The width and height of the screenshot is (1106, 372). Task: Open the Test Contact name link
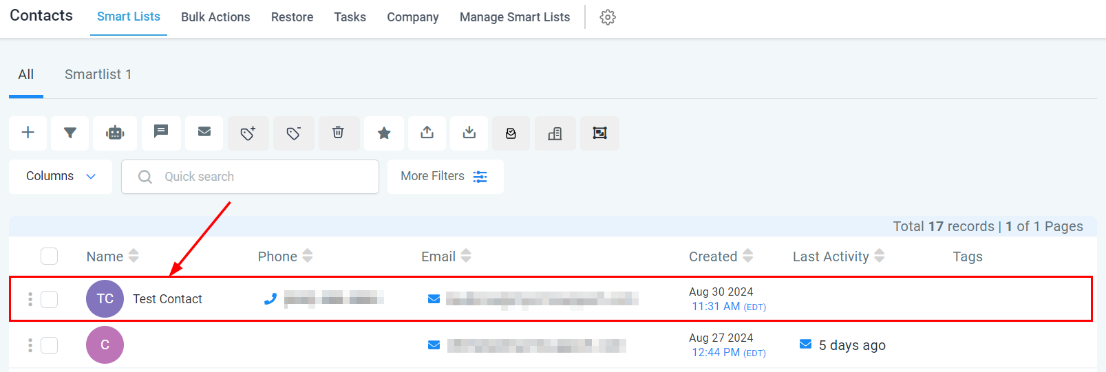point(167,299)
